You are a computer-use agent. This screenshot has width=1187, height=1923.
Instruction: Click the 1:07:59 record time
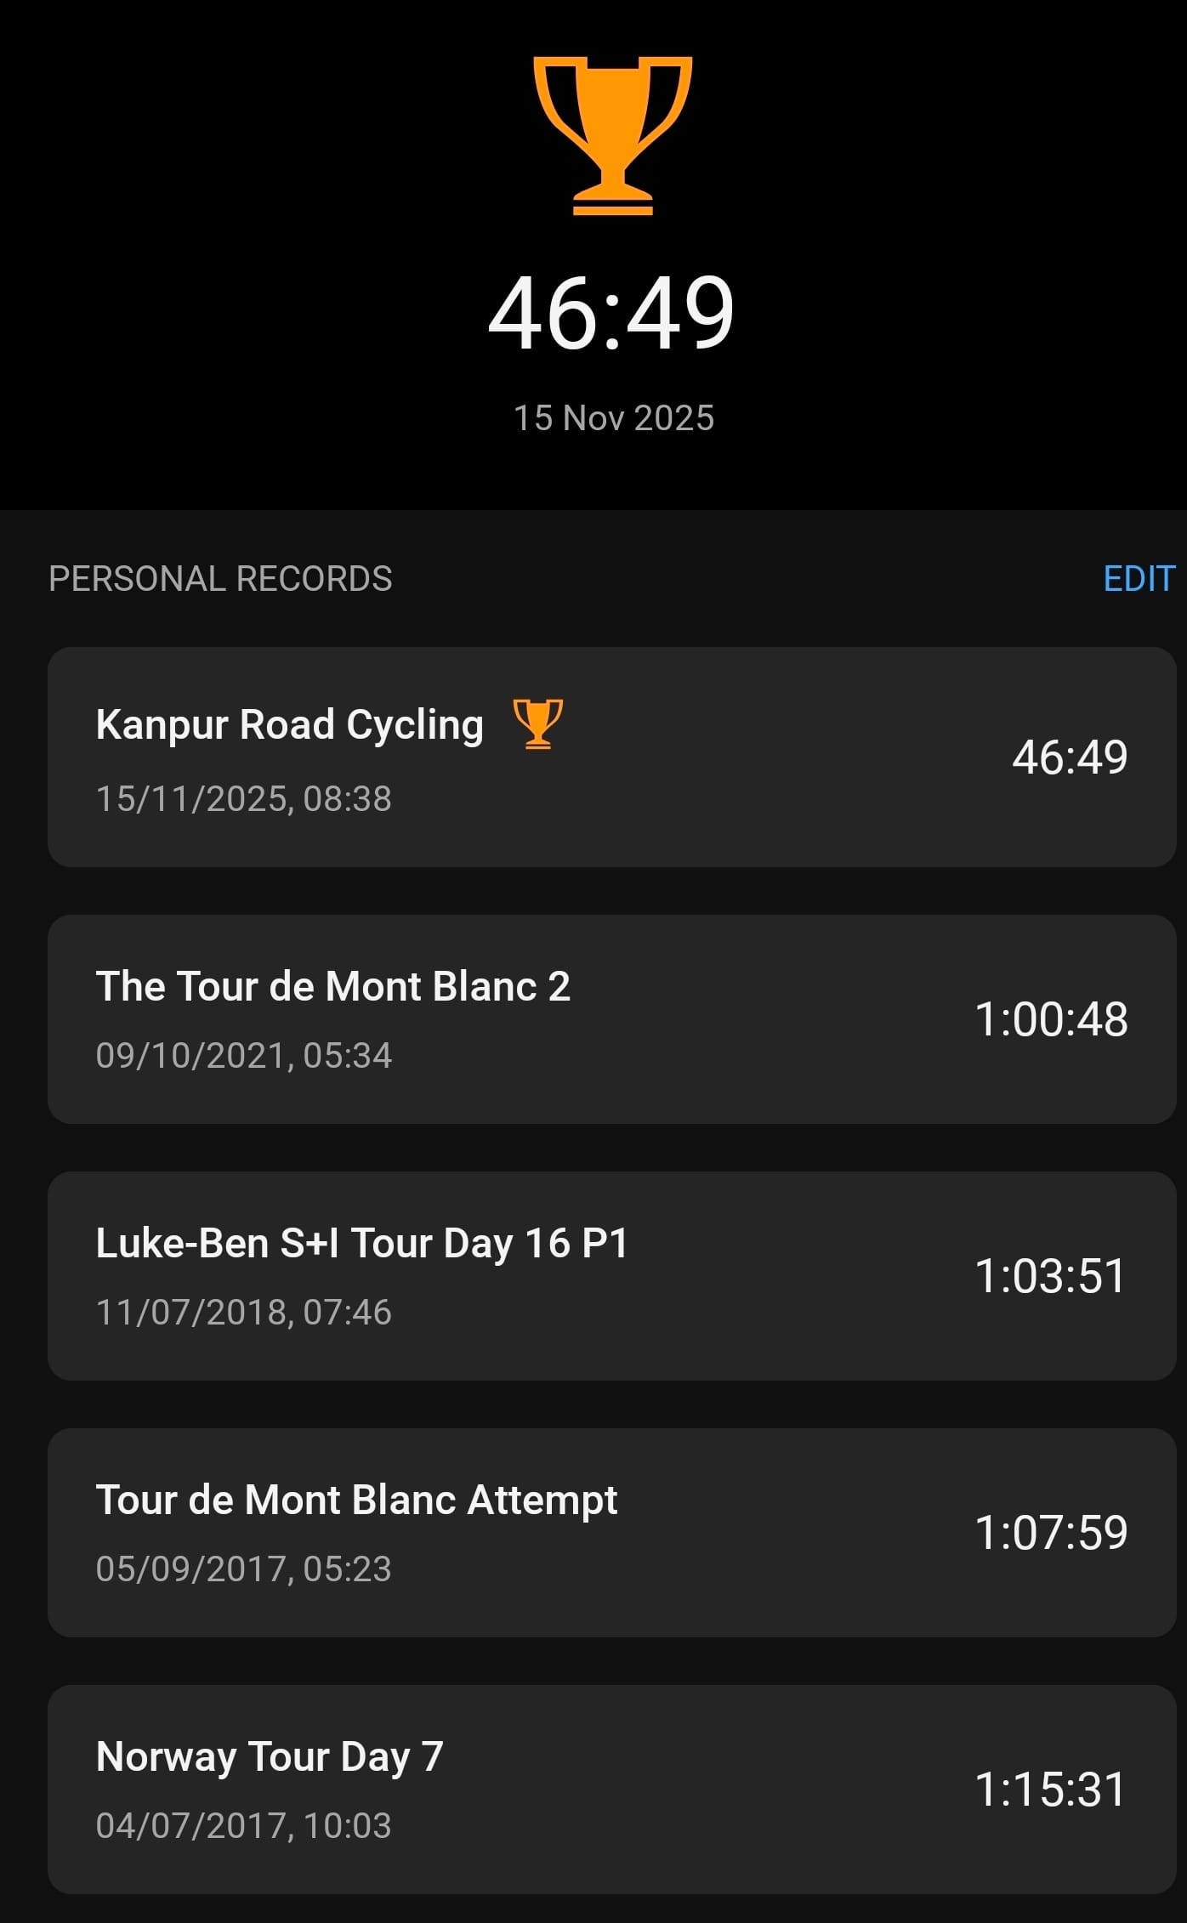click(1050, 1533)
